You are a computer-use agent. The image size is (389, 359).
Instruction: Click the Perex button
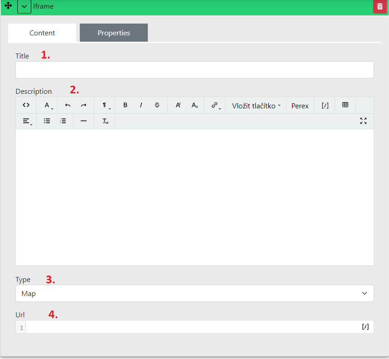300,106
